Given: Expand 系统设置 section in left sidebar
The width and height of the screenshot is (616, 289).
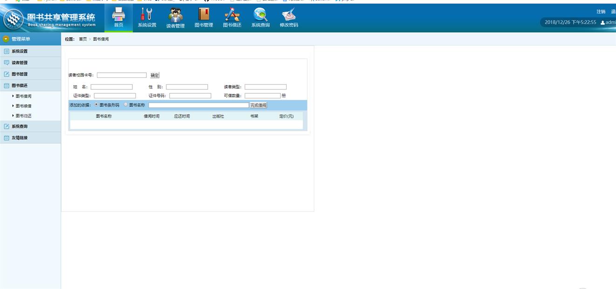Looking at the screenshot, I should point(20,51).
